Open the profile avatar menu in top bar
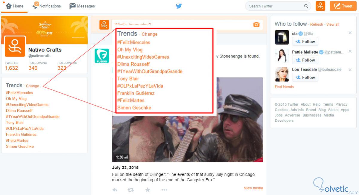359x195 pixels. [x=320, y=6]
